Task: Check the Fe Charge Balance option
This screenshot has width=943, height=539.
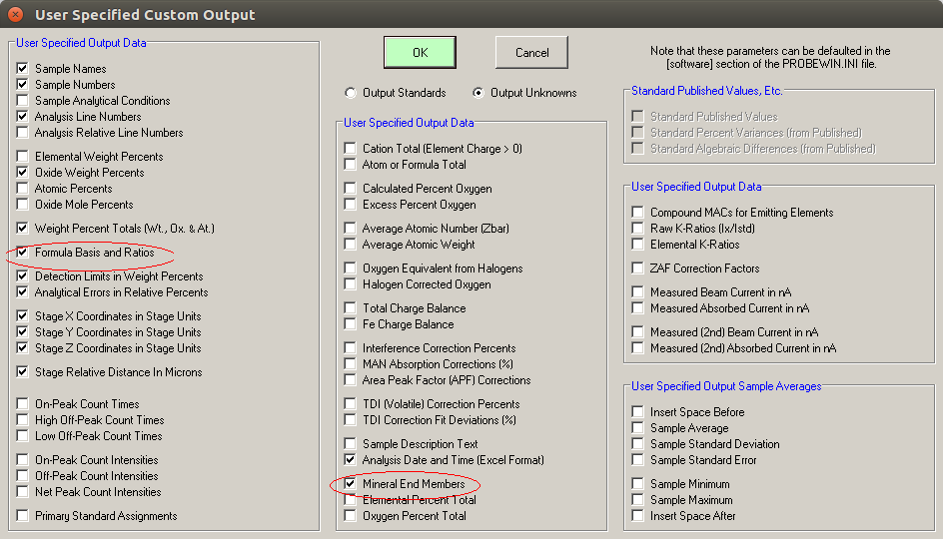Action: click(x=351, y=324)
